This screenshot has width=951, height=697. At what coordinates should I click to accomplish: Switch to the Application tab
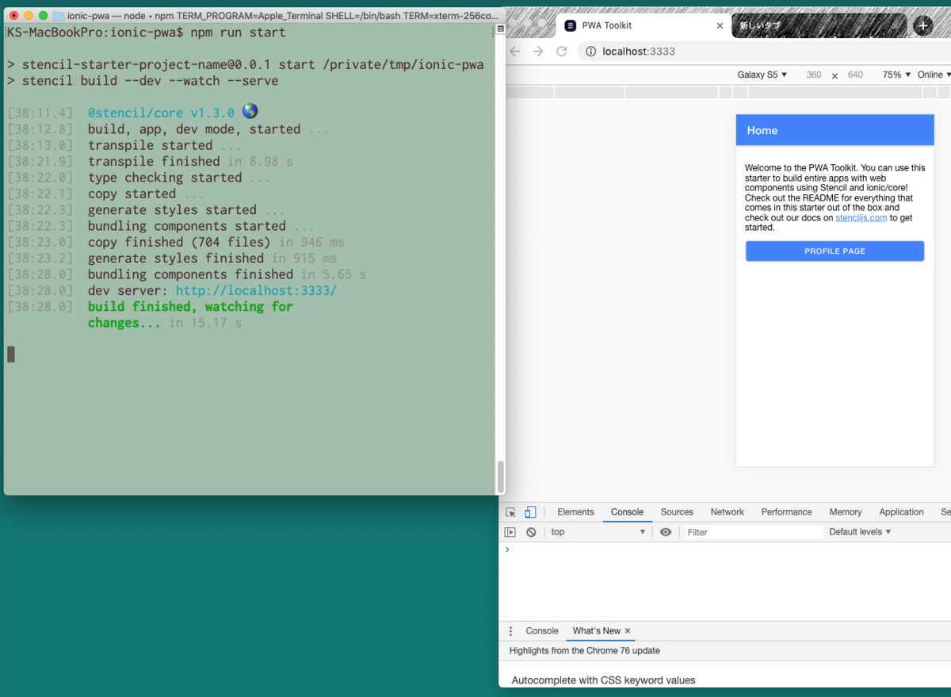[x=901, y=512]
